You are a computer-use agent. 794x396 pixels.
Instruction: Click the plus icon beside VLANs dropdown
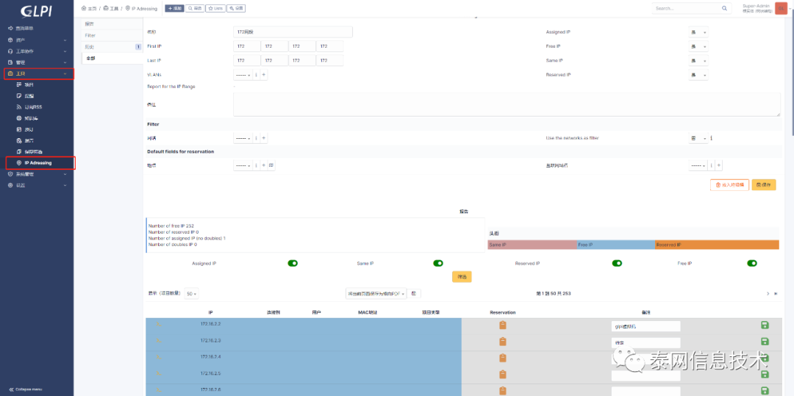click(263, 75)
